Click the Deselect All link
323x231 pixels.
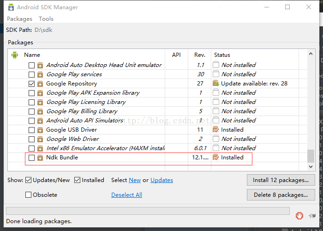pos(127,195)
